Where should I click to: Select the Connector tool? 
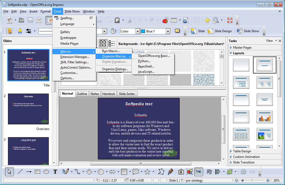click(77, 172)
